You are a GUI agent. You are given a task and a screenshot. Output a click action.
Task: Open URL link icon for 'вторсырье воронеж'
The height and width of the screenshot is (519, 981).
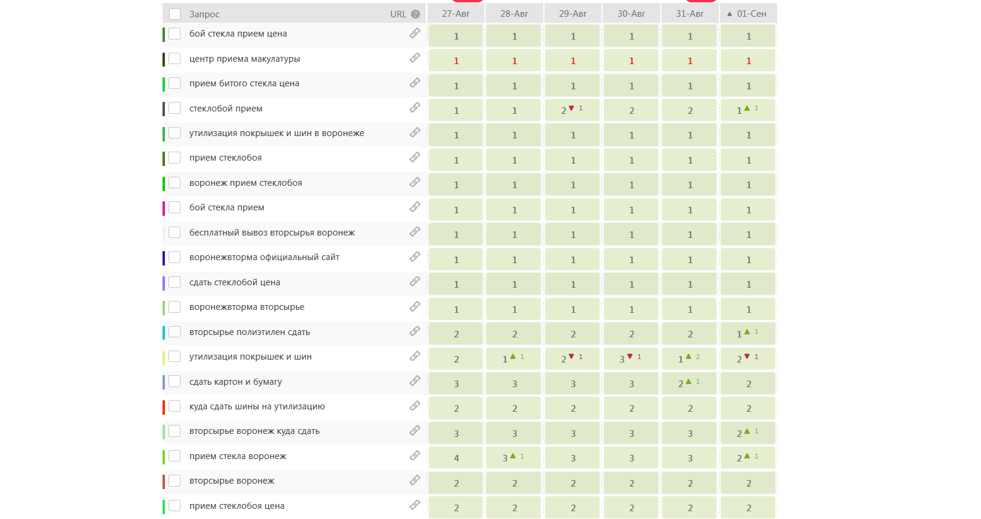415,481
